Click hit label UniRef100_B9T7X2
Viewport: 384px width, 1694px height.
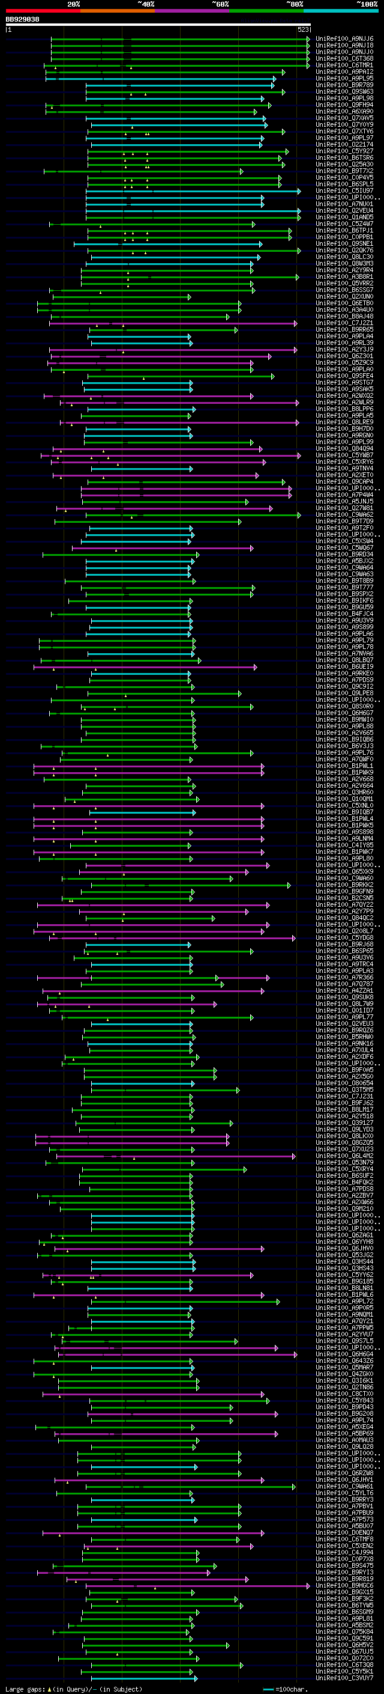(x=344, y=171)
